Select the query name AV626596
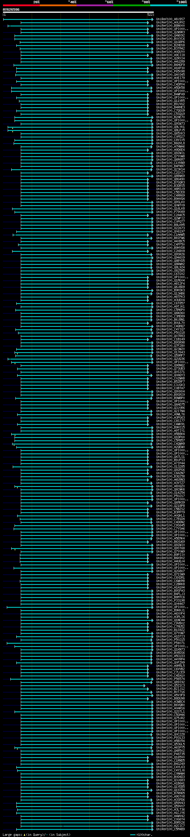 [11, 10]
